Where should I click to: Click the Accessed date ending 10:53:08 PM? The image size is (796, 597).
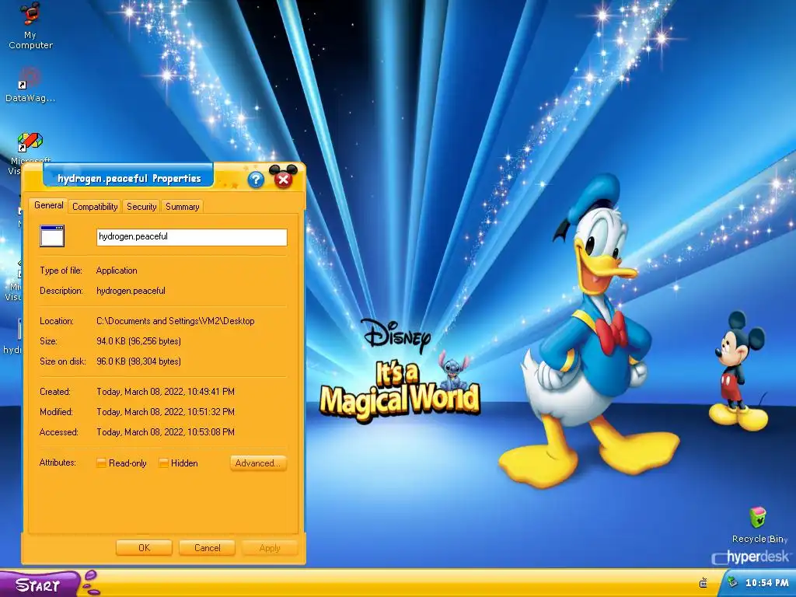[x=166, y=432]
